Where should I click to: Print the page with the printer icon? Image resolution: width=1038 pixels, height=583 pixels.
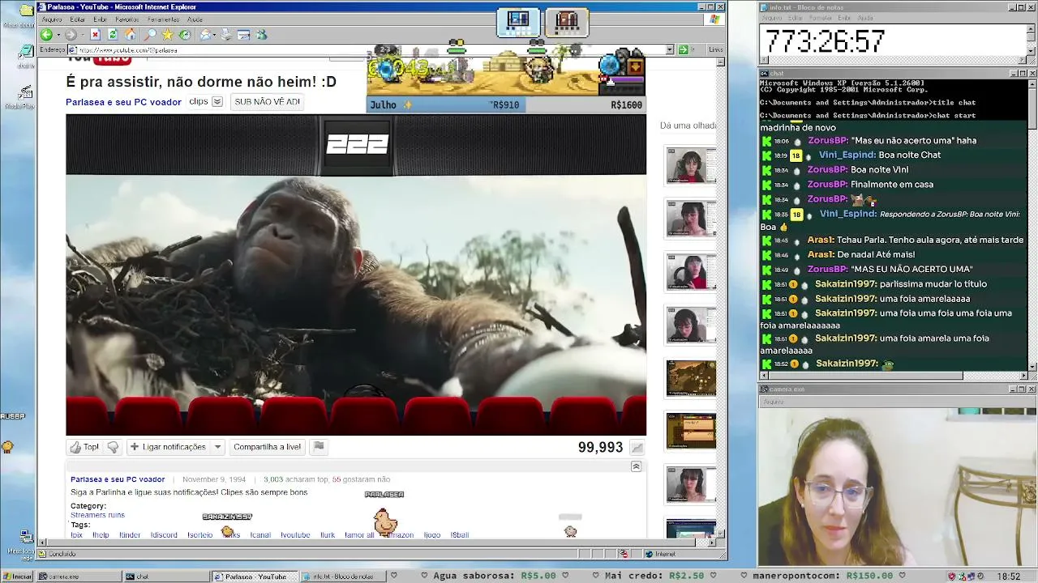[225, 35]
